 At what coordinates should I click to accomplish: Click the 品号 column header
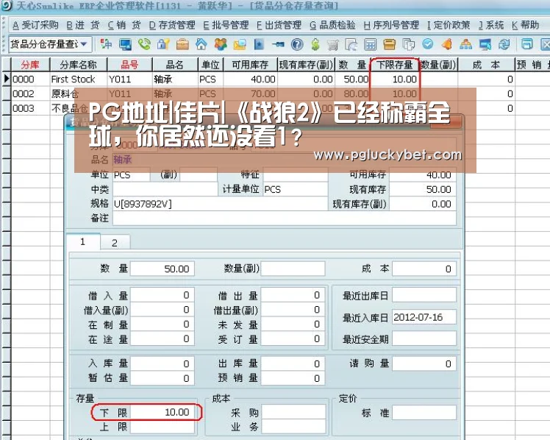click(129, 65)
